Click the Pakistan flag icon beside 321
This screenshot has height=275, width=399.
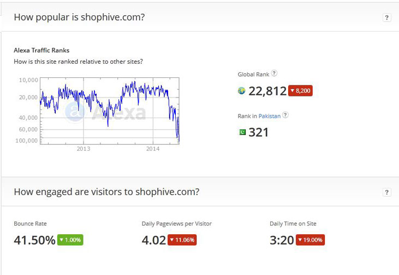click(242, 132)
